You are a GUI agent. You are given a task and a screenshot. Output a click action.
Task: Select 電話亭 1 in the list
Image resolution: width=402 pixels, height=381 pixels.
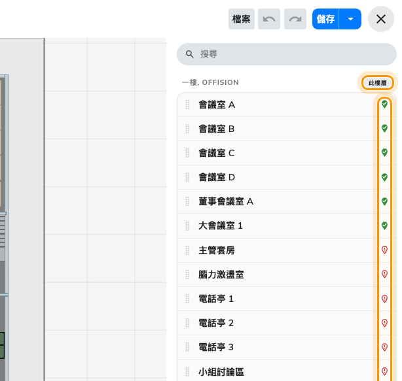click(x=287, y=299)
